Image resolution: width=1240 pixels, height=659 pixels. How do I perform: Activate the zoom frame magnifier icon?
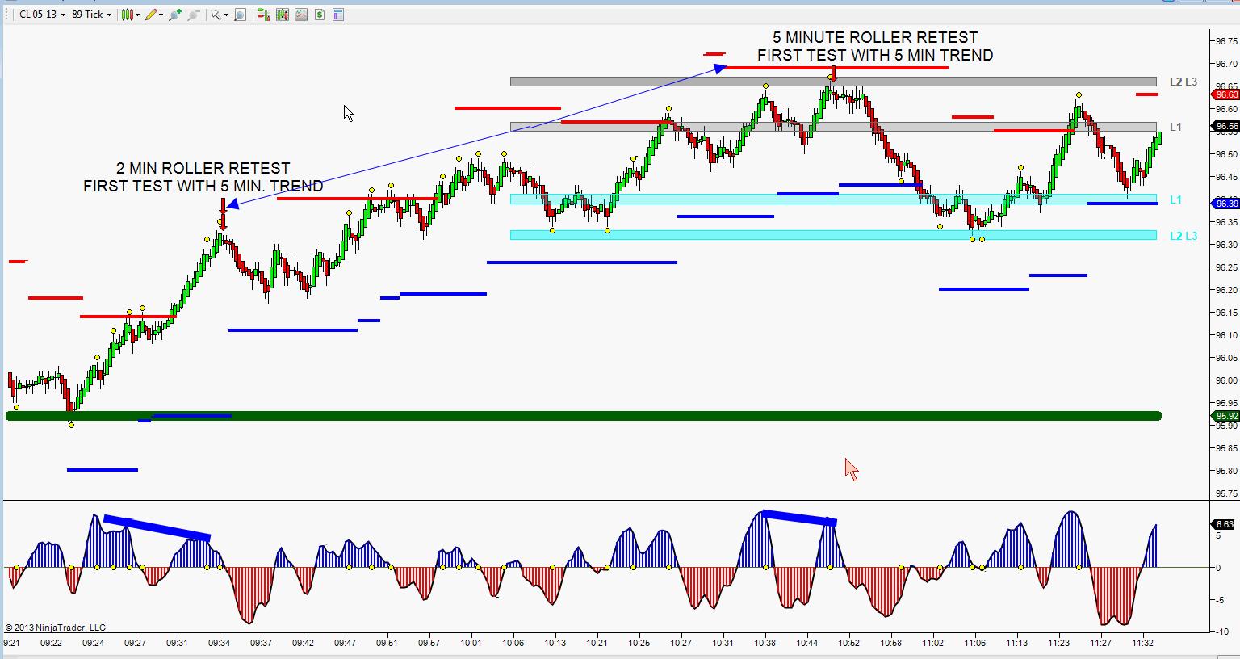coord(240,15)
